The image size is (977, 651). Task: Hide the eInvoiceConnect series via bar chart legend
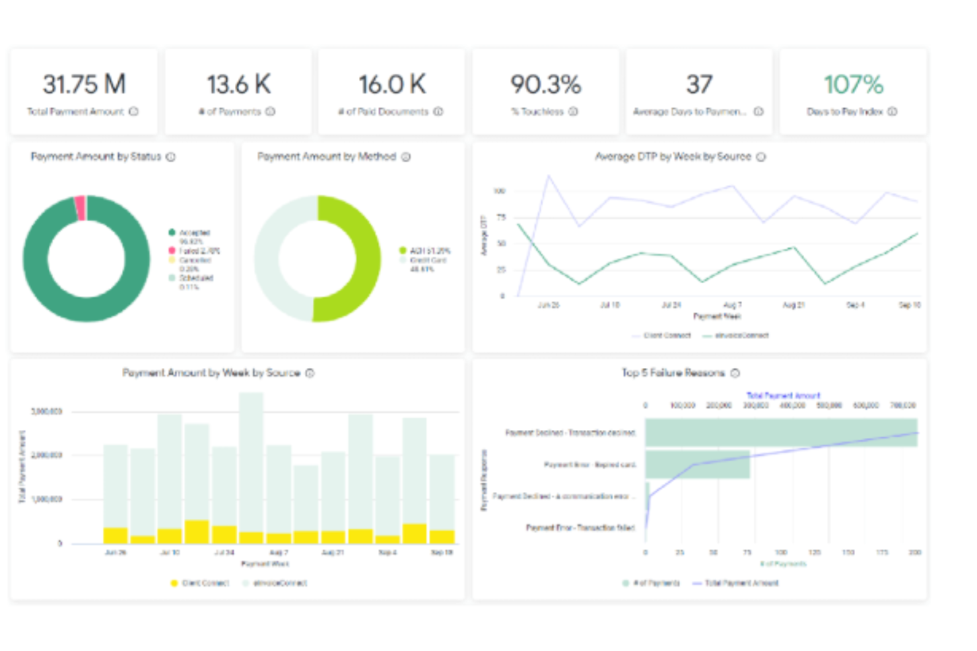(281, 583)
